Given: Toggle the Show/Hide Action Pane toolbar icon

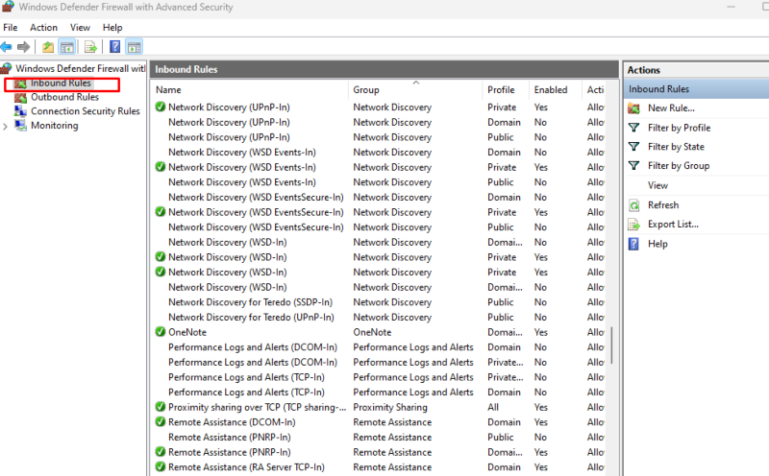Looking at the screenshot, I should [134, 47].
